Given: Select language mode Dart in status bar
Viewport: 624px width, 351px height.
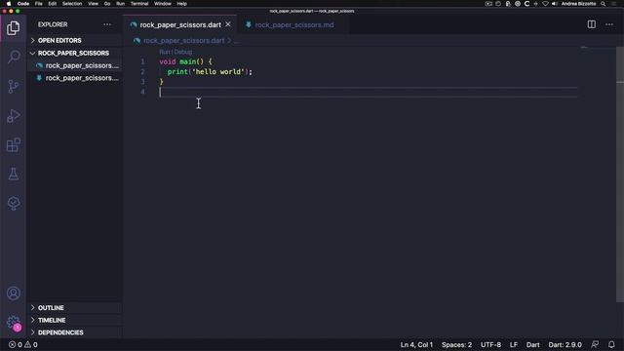Looking at the screenshot, I should [x=533, y=344].
